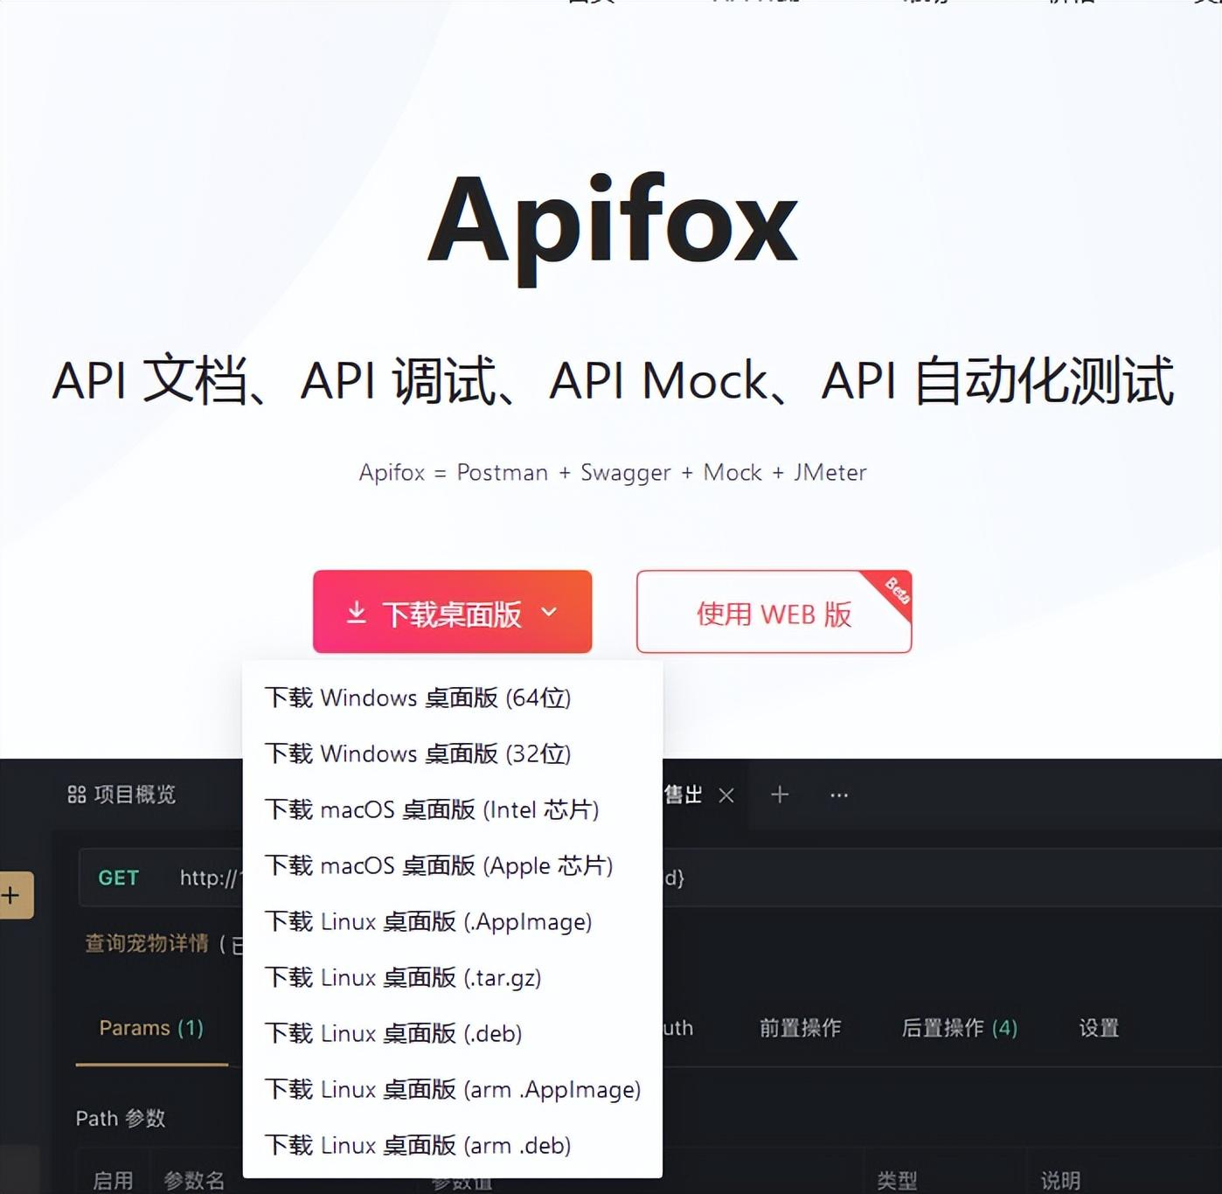
Task: Click the request URL field
Action: click(x=649, y=878)
